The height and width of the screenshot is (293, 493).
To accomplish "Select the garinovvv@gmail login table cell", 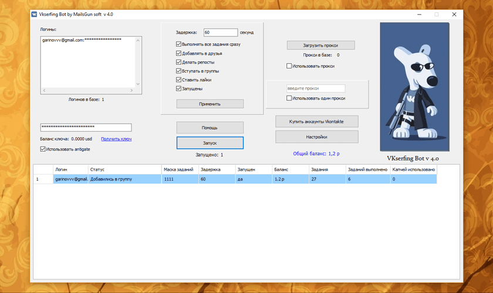I will click(x=70, y=179).
